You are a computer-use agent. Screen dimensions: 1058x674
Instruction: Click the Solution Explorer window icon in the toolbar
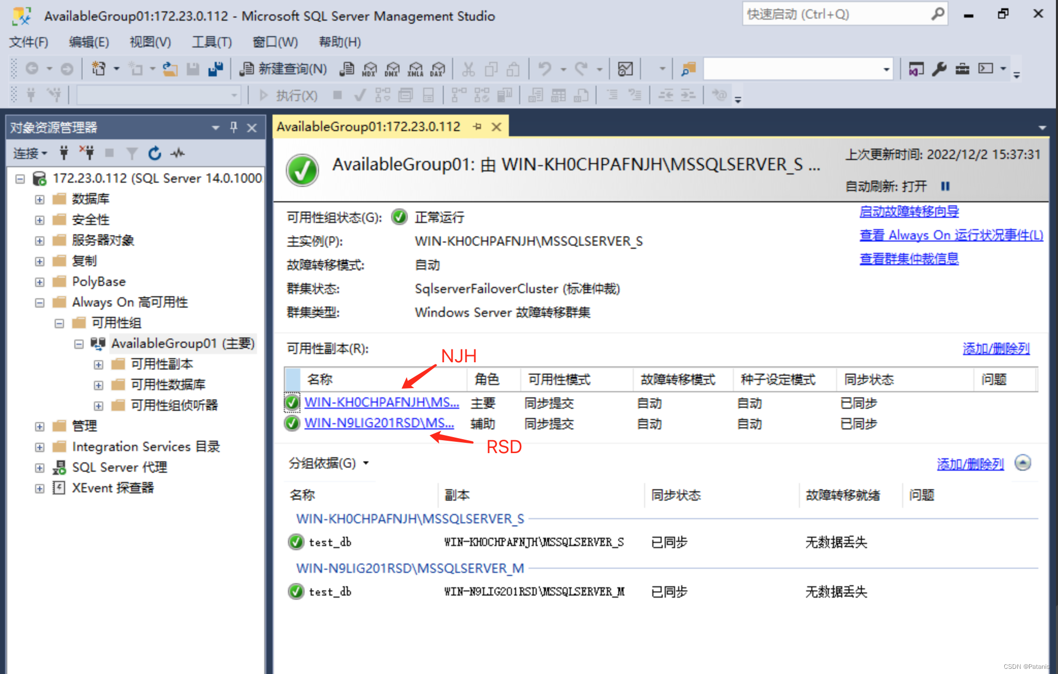tap(916, 69)
